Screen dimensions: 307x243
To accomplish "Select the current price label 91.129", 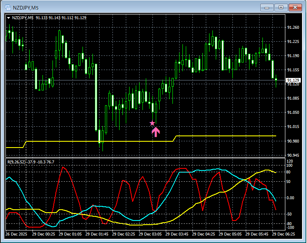I will (x=293, y=80).
